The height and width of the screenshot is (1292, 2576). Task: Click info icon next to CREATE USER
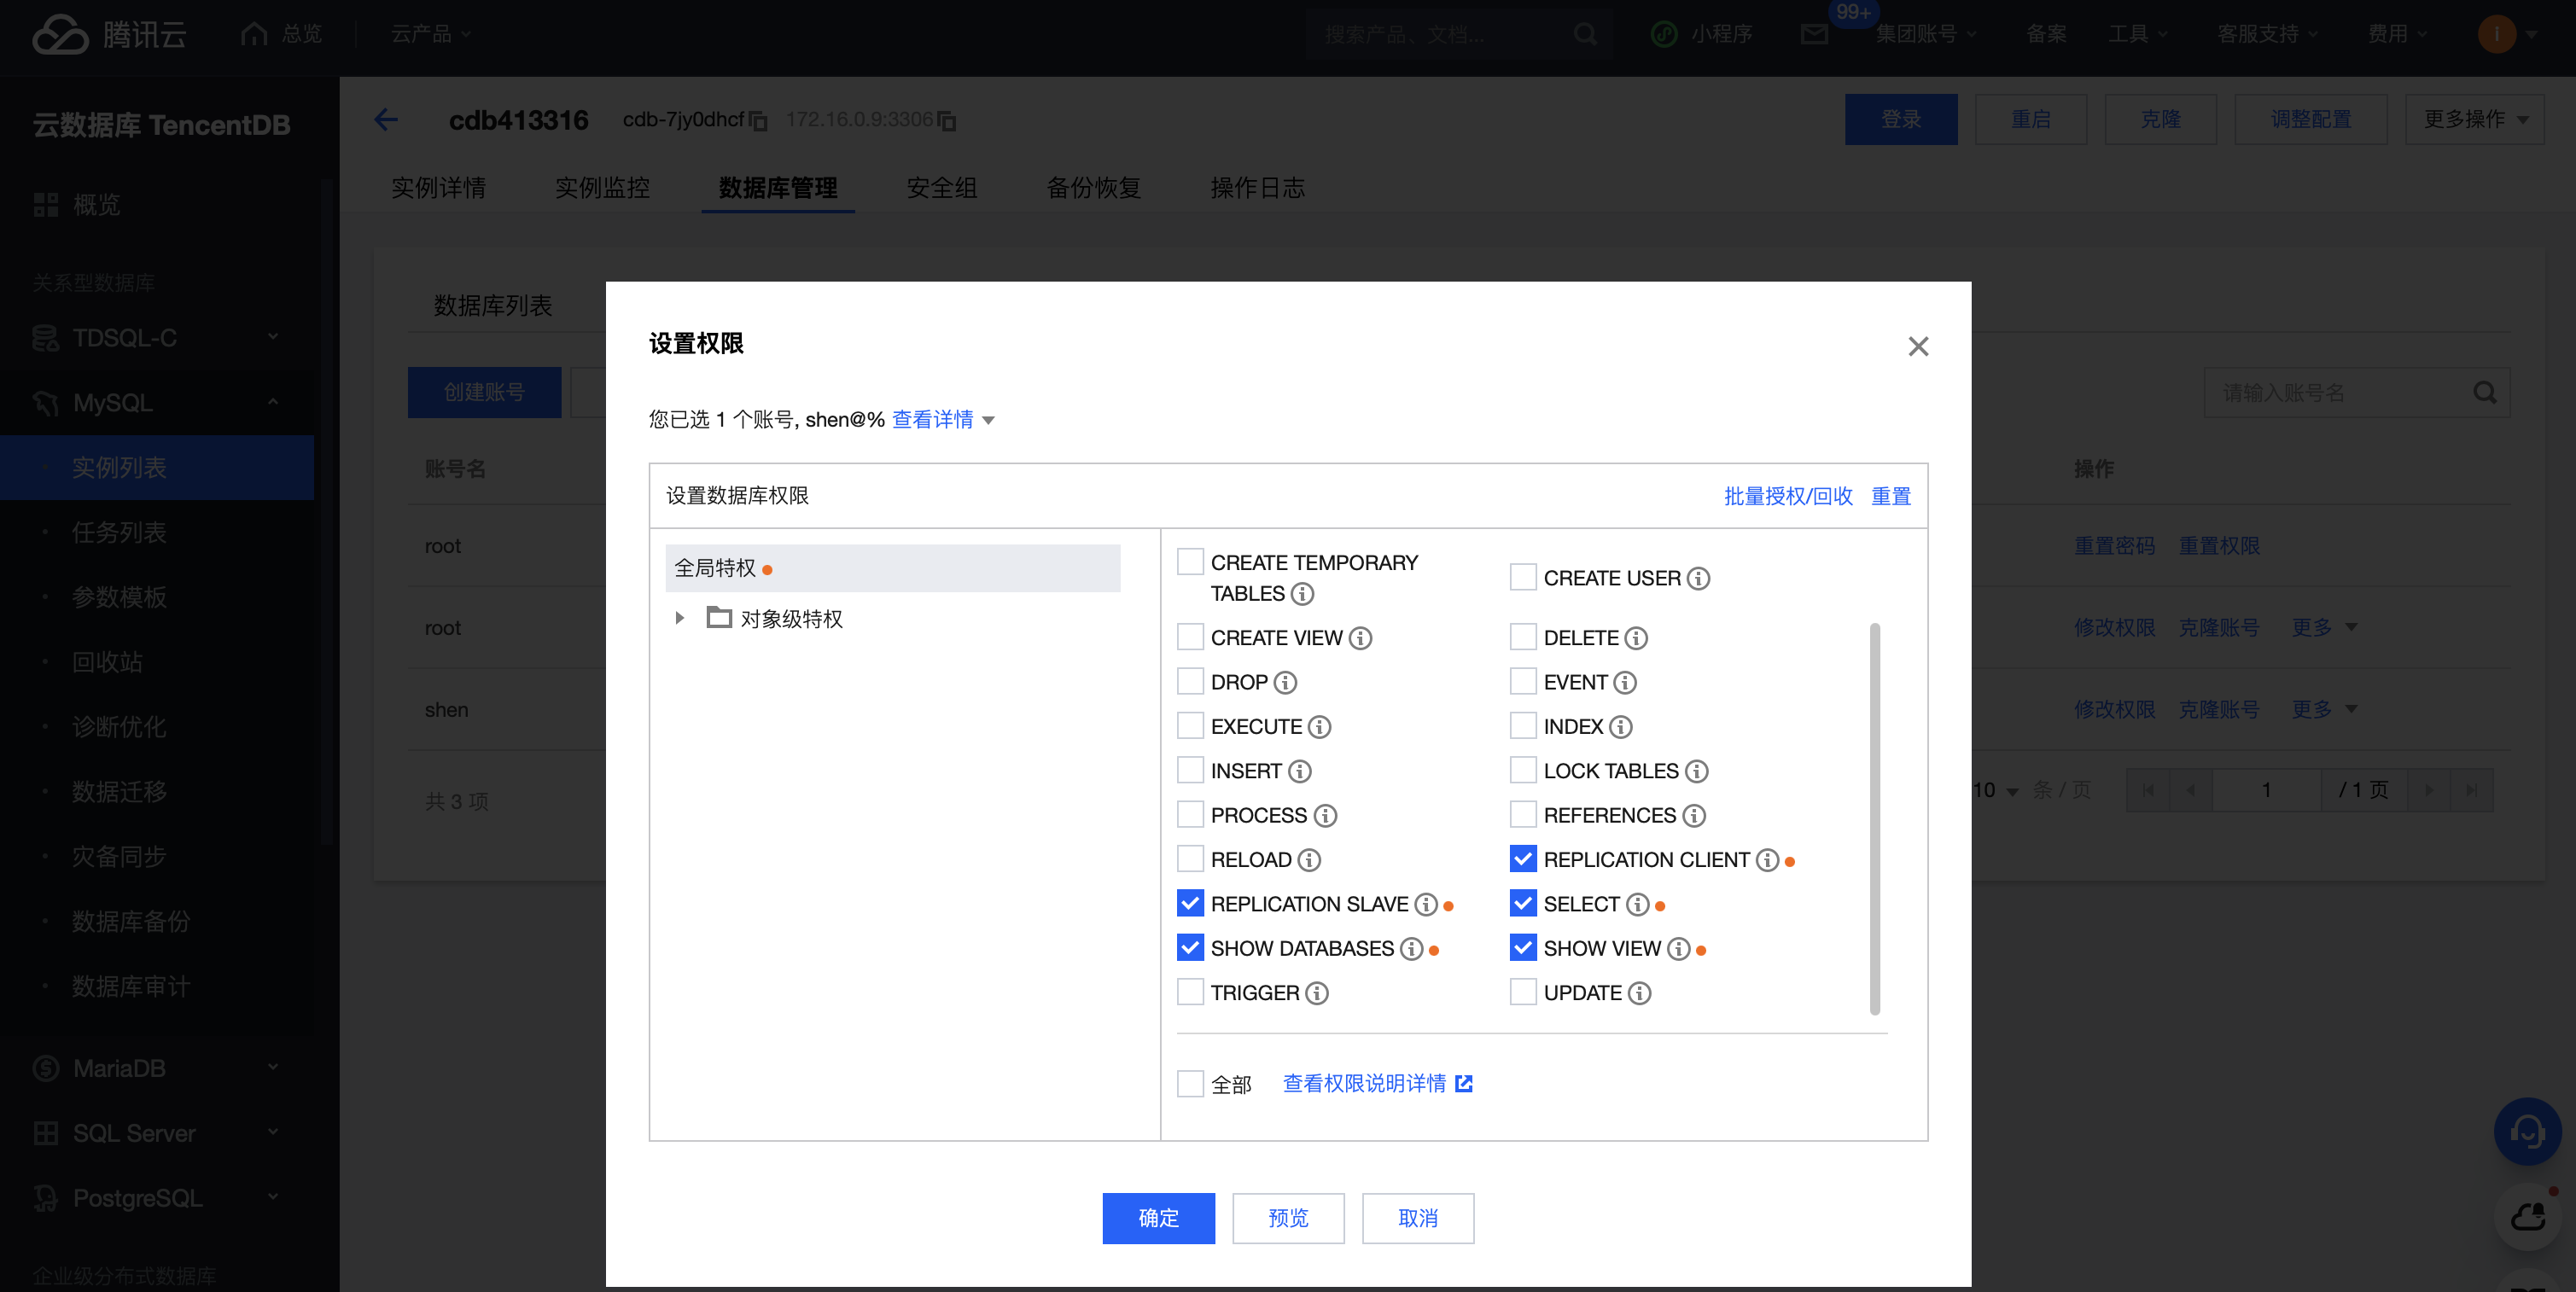coord(1698,578)
